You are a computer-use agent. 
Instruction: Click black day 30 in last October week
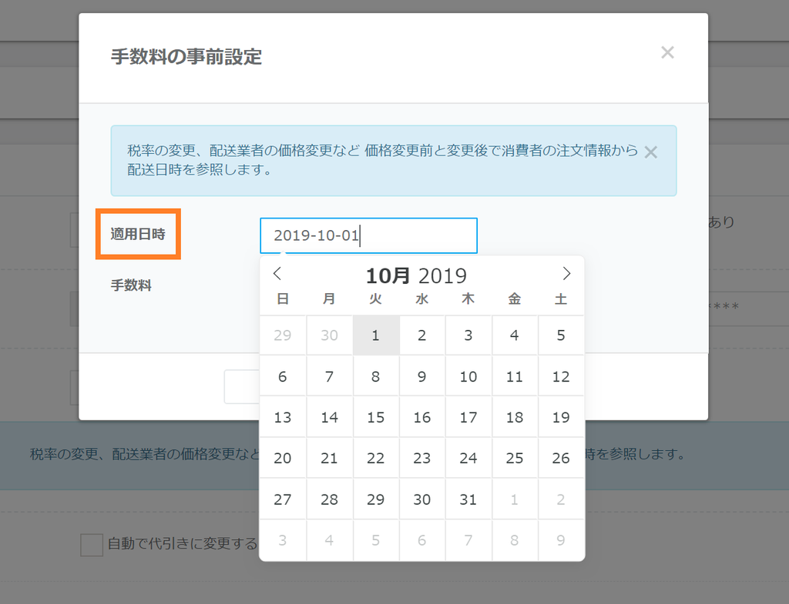422,499
